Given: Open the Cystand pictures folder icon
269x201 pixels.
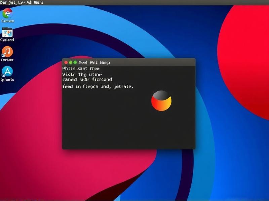Looking at the screenshot, I should coord(7,33).
